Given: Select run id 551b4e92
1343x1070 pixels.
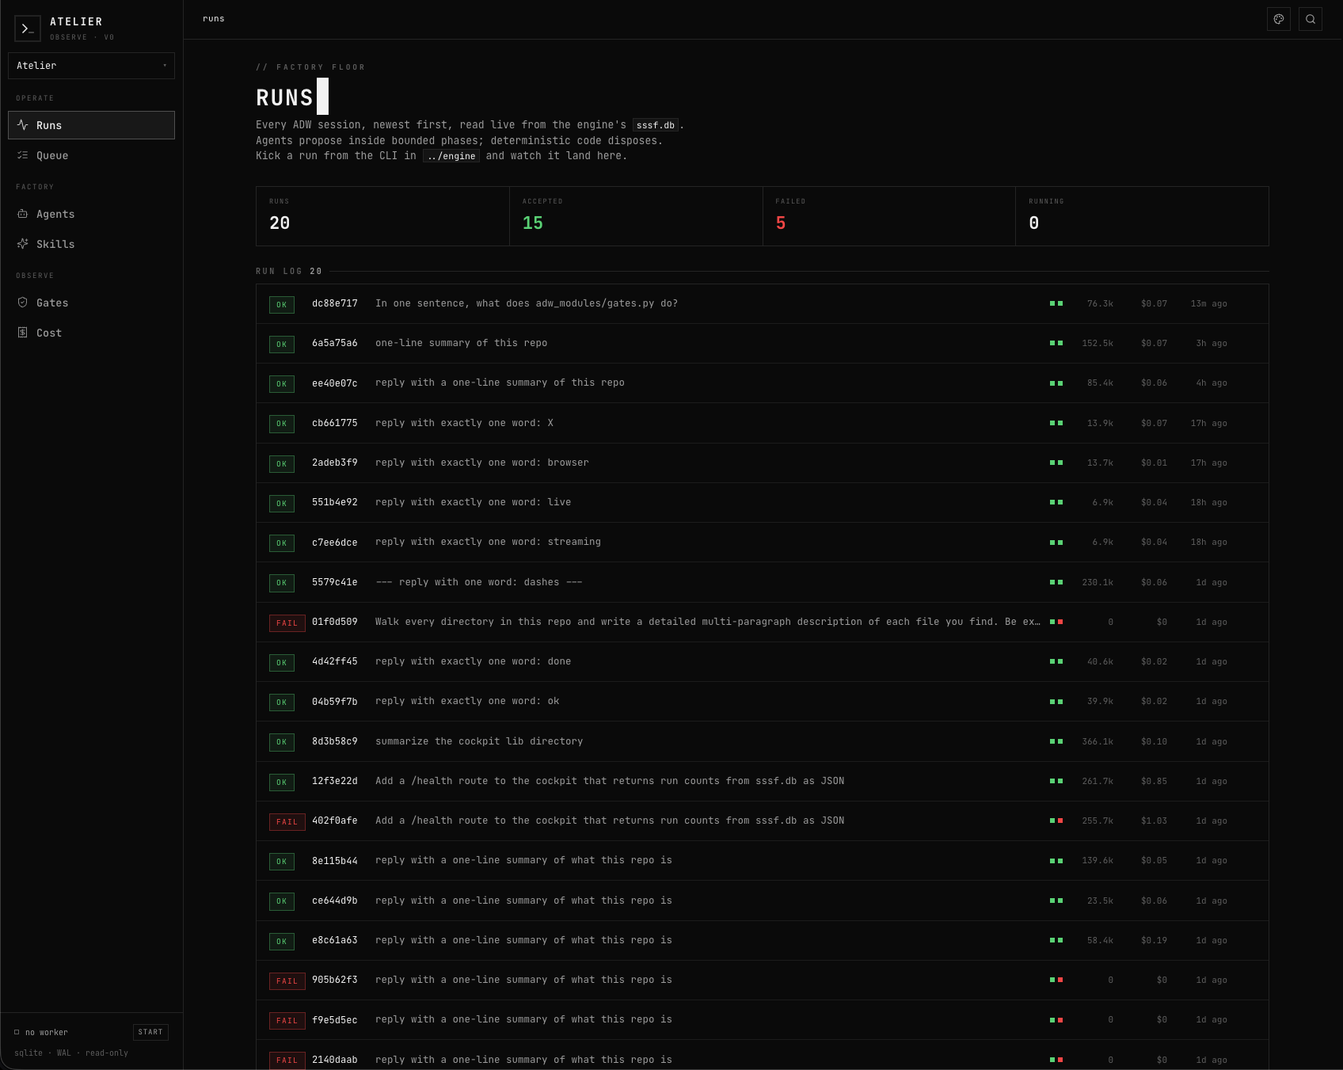Looking at the screenshot, I should pyautogui.click(x=335, y=502).
